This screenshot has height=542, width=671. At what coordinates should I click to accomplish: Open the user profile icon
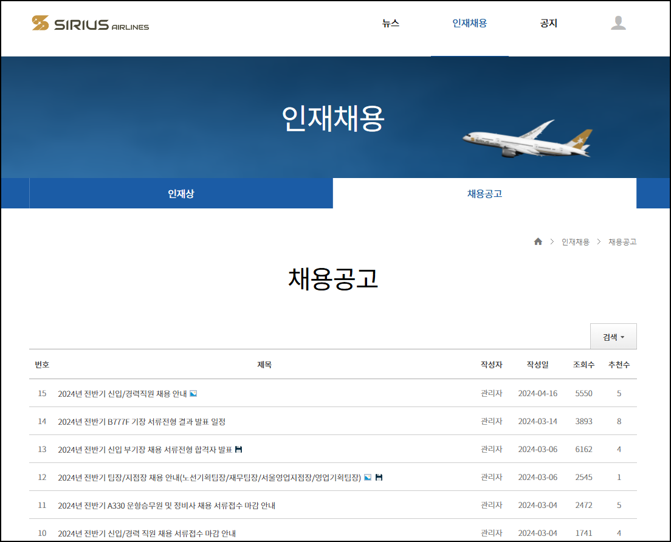[619, 24]
